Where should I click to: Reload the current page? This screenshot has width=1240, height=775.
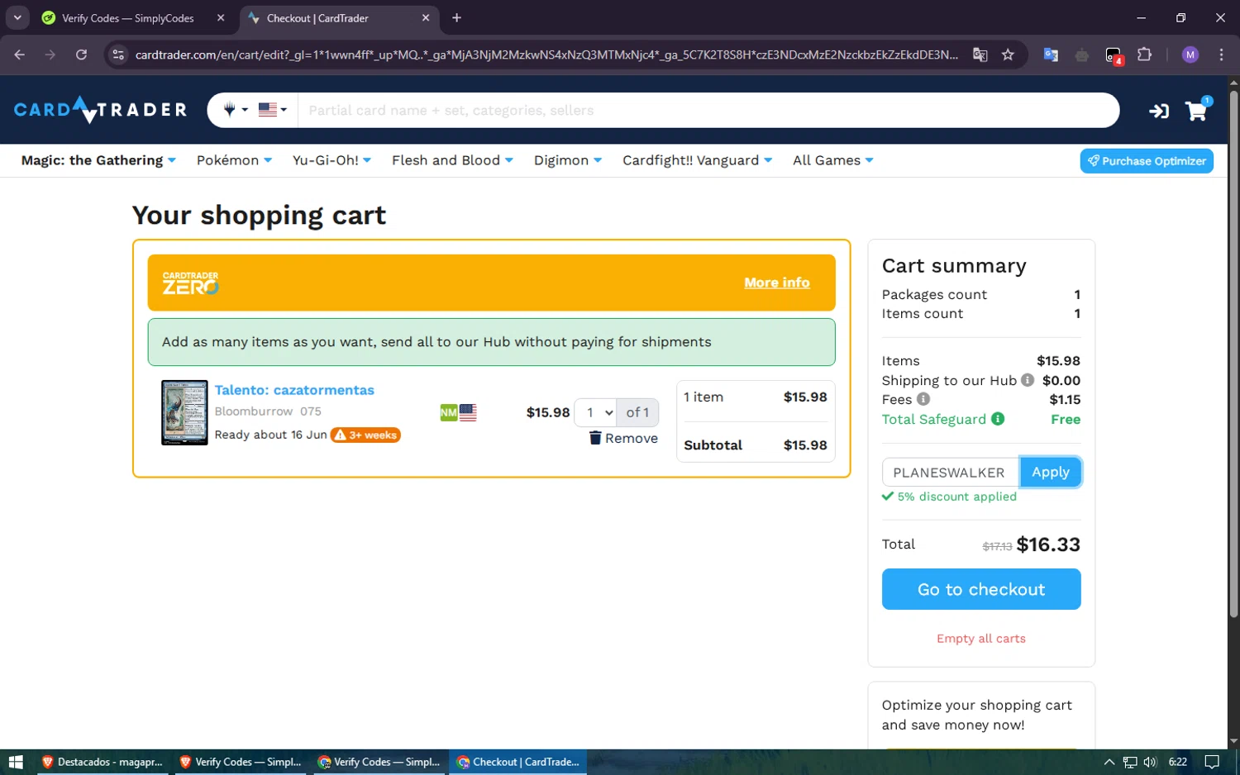pos(81,55)
